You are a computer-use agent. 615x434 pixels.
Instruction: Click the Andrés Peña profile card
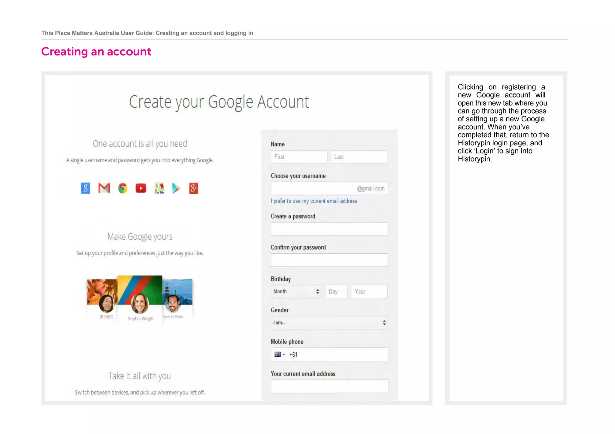pyautogui.click(x=177, y=300)
